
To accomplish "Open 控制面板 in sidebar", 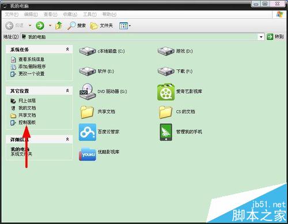I will (x=27, y=122).
